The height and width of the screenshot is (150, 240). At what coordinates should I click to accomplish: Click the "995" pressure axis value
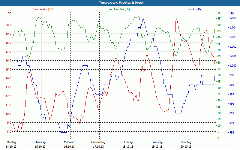pos(232,113)
